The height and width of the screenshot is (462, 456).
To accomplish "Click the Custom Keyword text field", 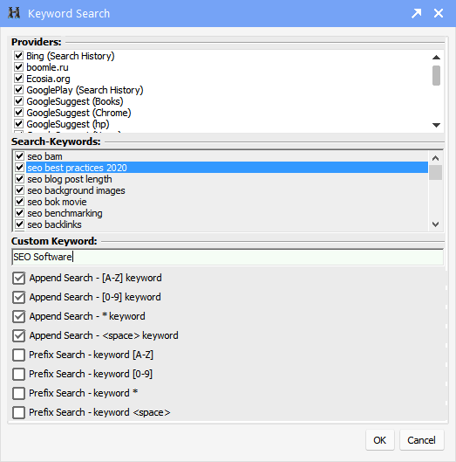I will point(228,257).
